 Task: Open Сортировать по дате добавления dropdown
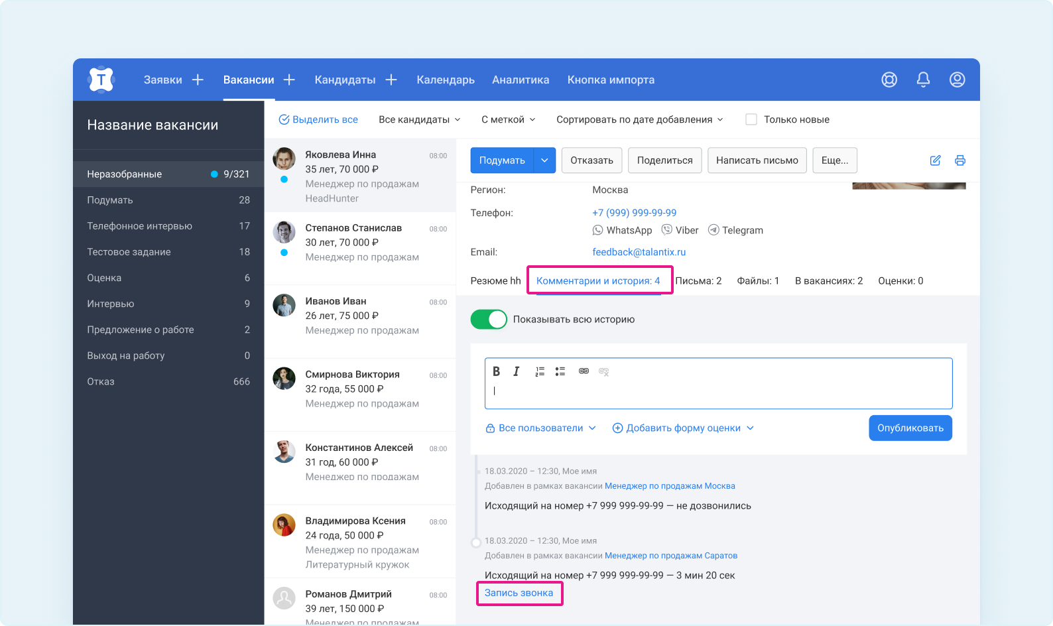click(639, 119)
